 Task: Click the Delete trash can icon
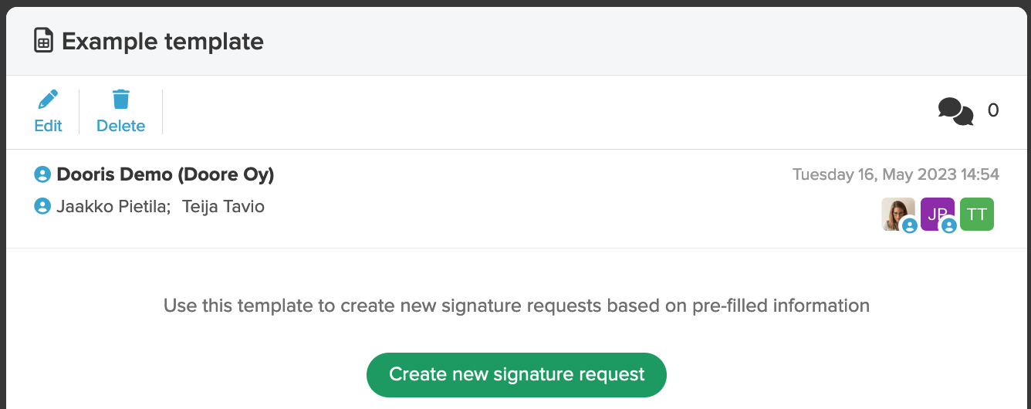point(121,100)
